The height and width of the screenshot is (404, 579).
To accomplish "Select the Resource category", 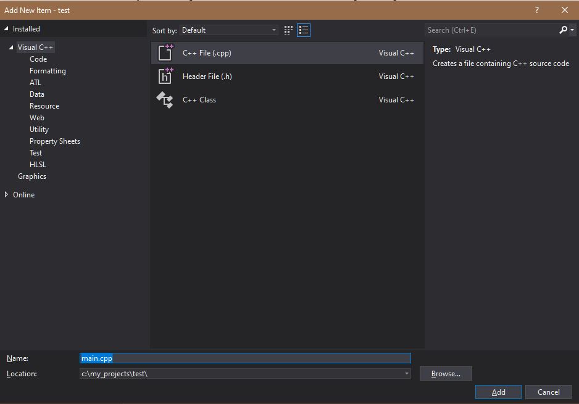I will coord(44,106).
